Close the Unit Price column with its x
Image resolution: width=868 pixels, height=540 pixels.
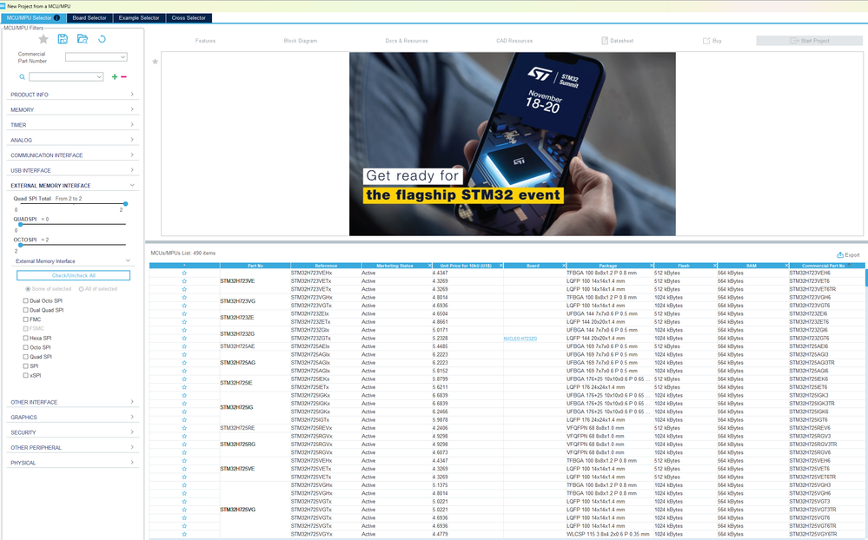(x=501, y=266)
